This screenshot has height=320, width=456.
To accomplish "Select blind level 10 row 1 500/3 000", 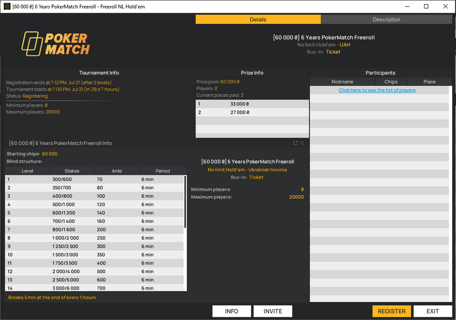I will tap(95, 254).
